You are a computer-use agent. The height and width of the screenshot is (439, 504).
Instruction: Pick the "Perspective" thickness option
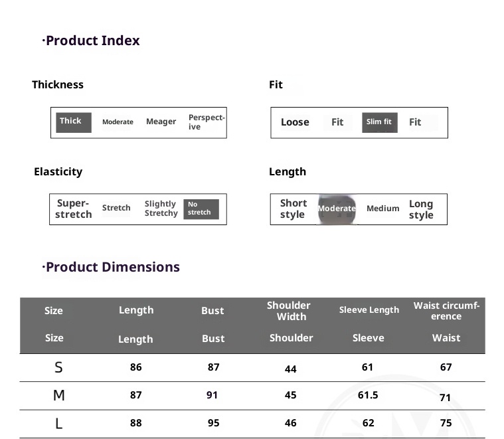(x=206, y=122)
